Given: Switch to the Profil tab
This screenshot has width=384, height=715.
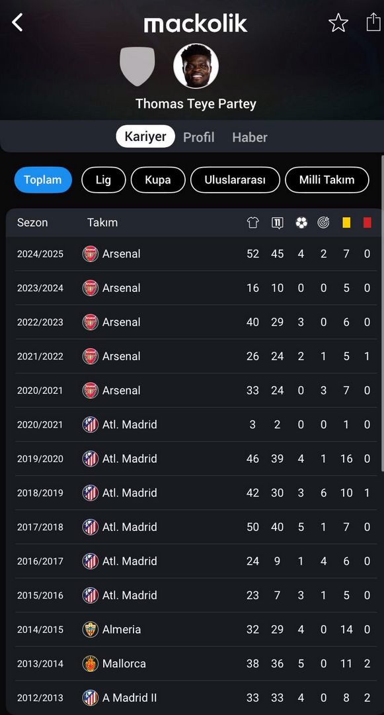Looking at the screenshot, I should [199, 137].
